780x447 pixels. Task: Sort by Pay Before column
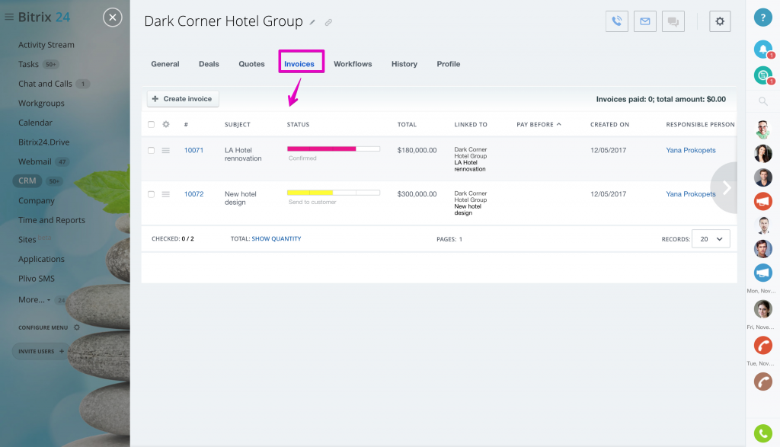(x=539, y=124)
